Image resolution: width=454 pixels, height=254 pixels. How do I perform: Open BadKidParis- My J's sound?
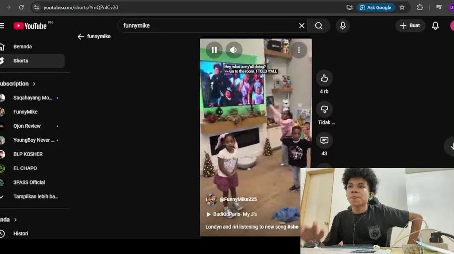click(x=232, y=214)
